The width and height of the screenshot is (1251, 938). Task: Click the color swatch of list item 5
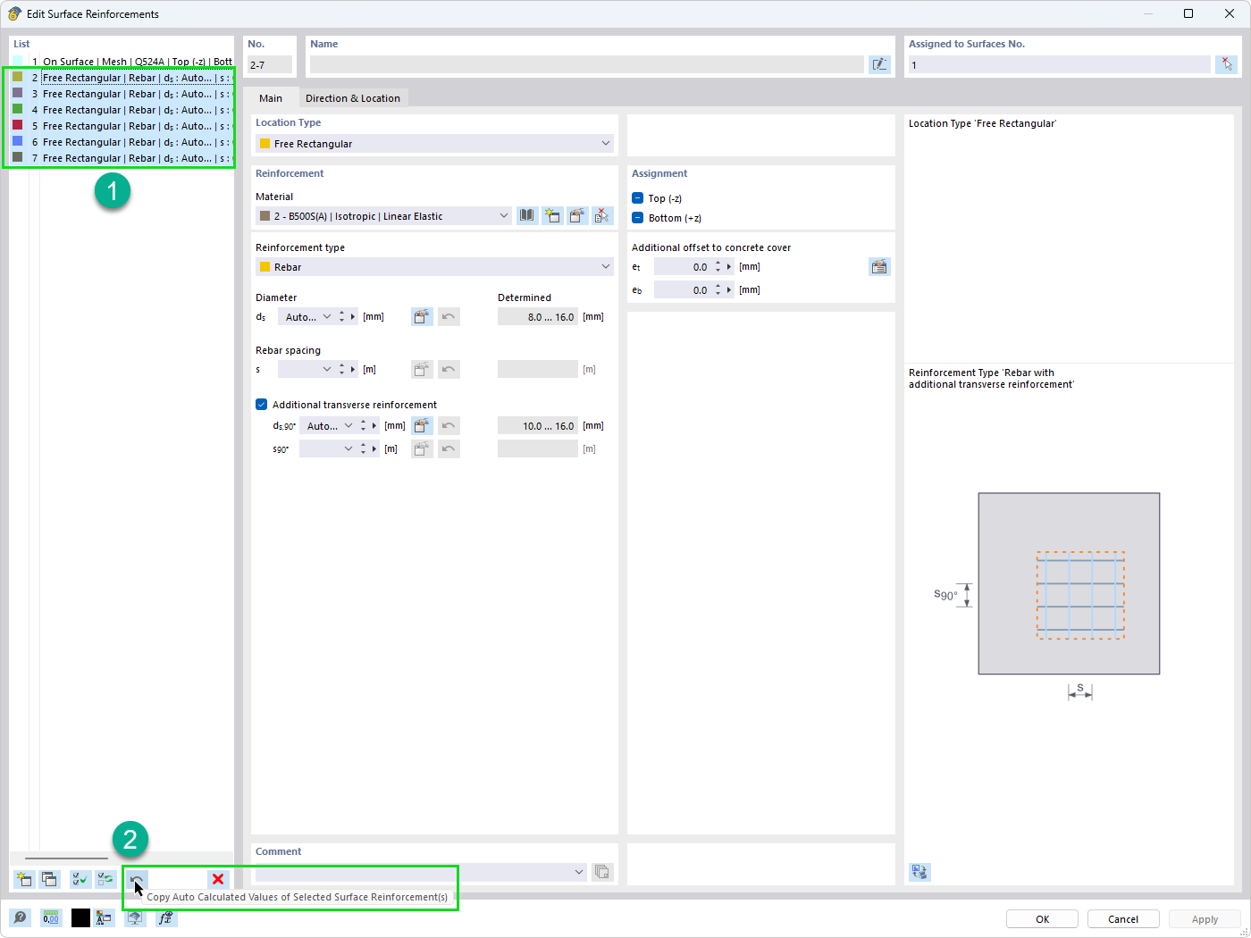coord(18,126)
